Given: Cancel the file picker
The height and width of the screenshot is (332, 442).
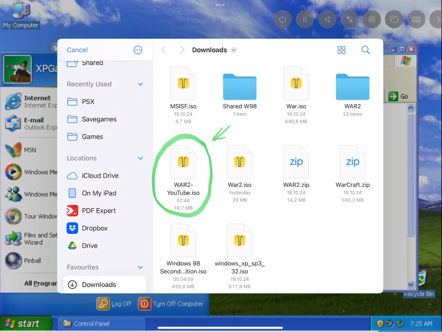Looking at the screenshot, I should 77,50.
